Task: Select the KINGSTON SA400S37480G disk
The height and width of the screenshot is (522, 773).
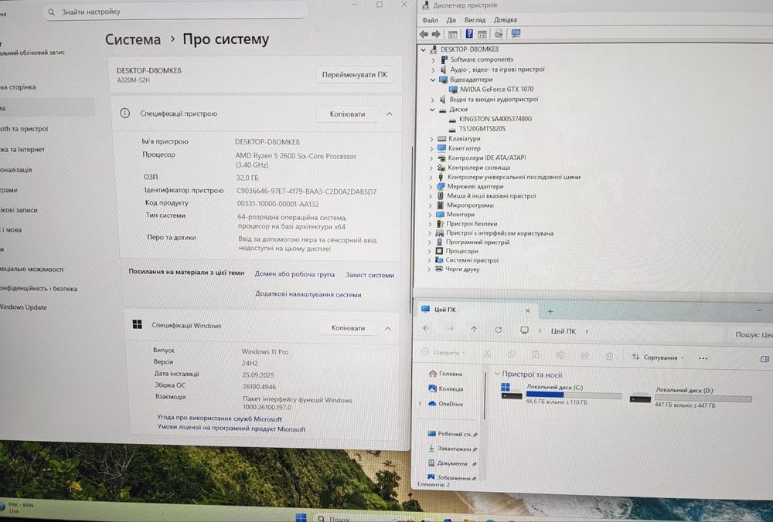Action: pos(495,119)
